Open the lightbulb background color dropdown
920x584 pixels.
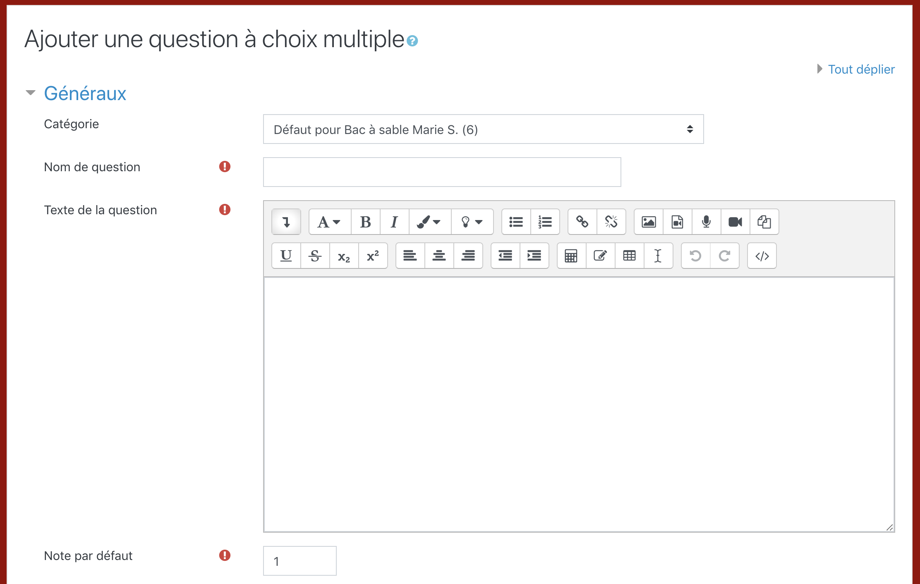point(472,222)
